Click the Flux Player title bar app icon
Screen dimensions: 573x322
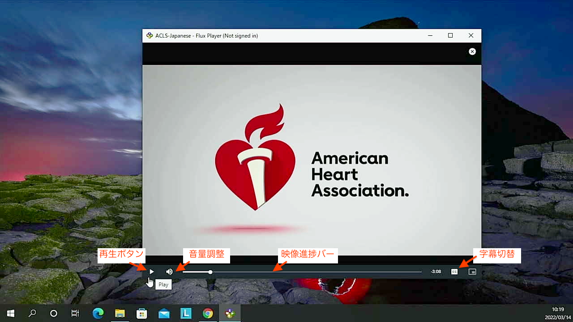(150, 36)
